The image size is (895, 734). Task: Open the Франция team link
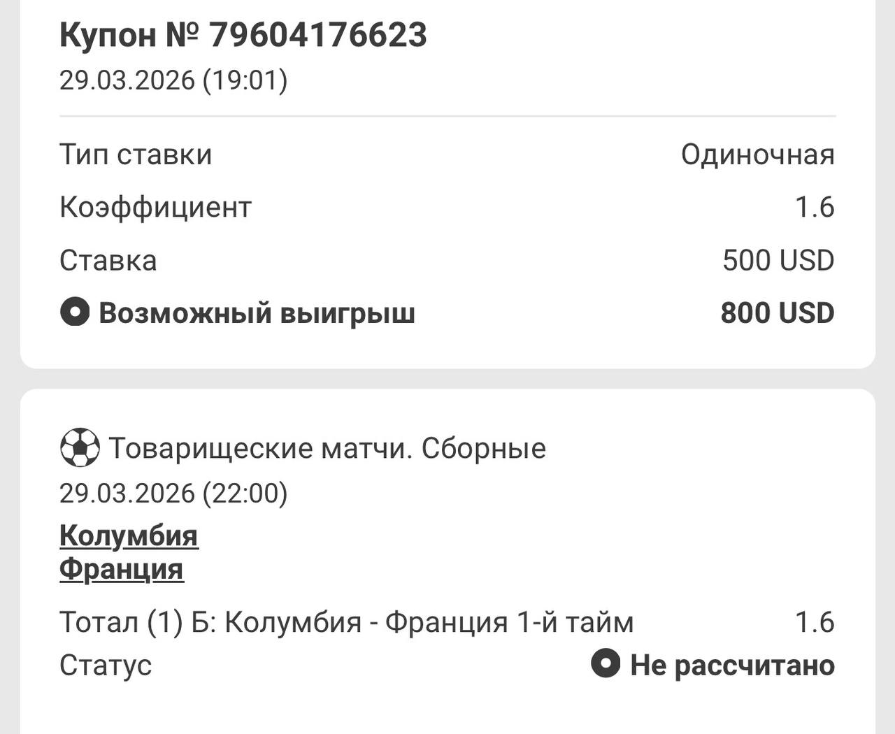122,570
